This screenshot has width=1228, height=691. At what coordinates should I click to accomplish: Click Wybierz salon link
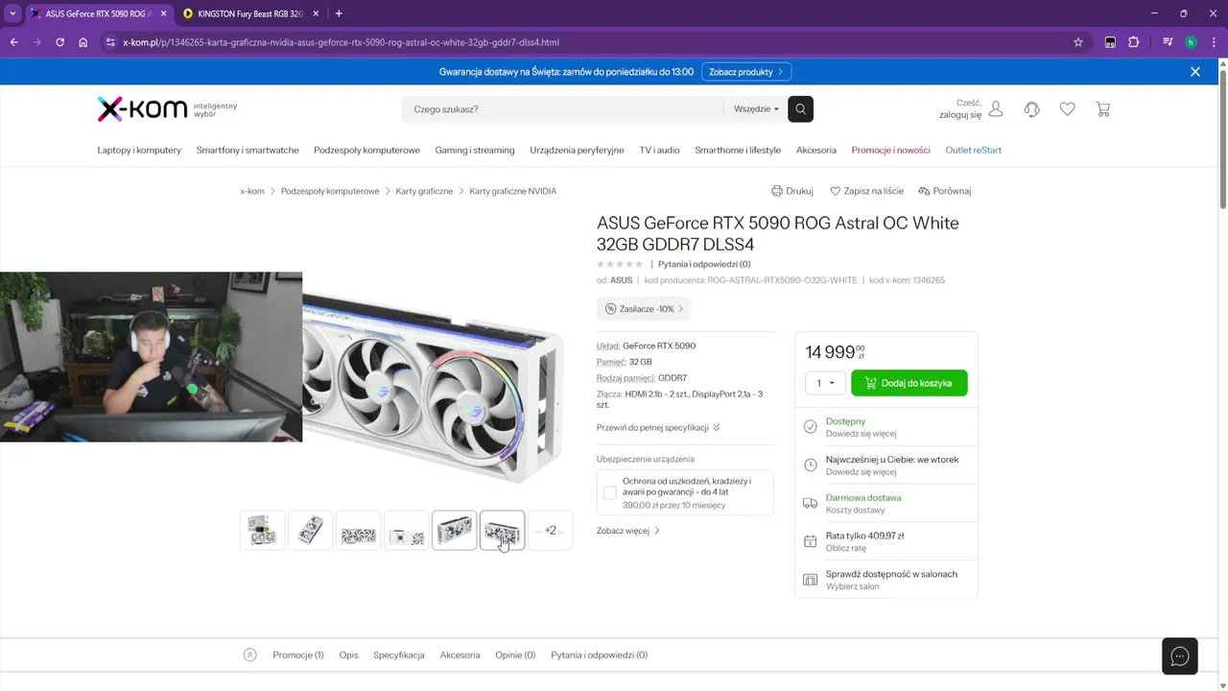(853, 586)
